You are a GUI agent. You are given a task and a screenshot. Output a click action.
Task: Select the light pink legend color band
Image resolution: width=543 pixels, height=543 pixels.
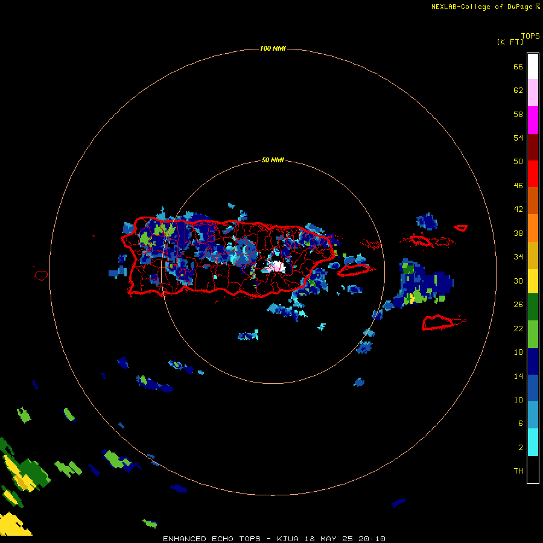(x=533, y=92)
